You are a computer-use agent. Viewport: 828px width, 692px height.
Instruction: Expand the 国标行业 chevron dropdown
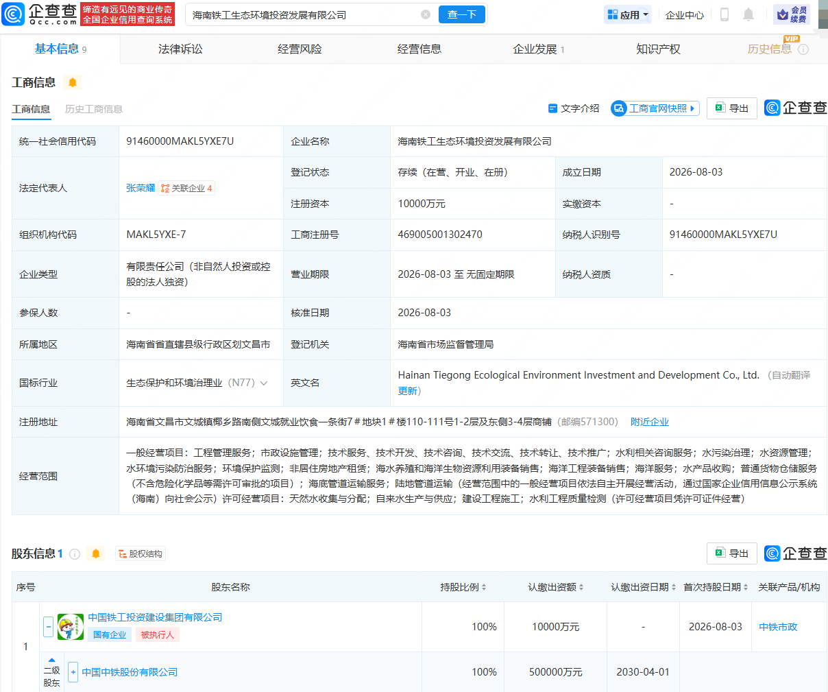[264, 383]
